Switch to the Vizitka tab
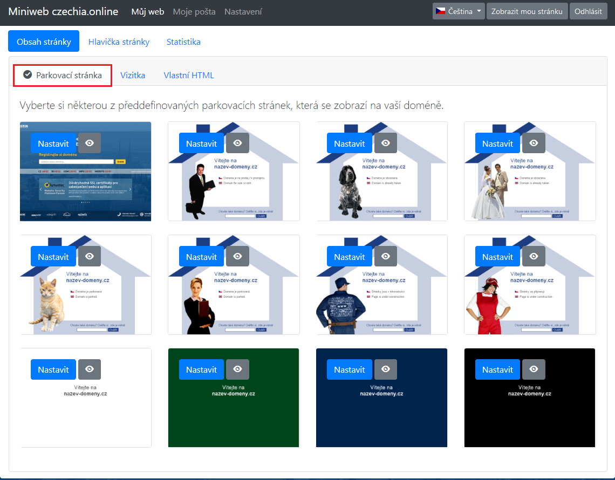Screen dimensions: 615x480 [x=133, y=76]
